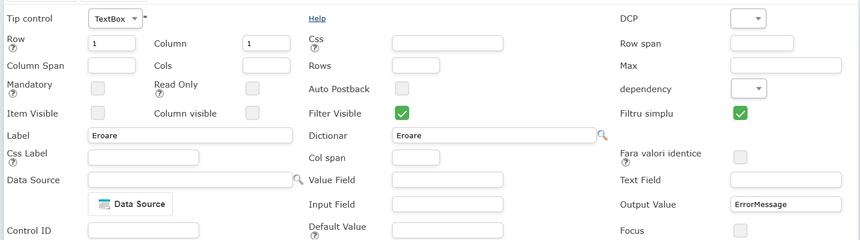
Task: Open the Help link
Action: pyautogui.click(x=317, y=19)
